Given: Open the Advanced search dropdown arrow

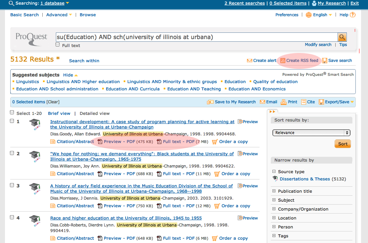Looking at the screenshot, I should click(x=70, y=15).
